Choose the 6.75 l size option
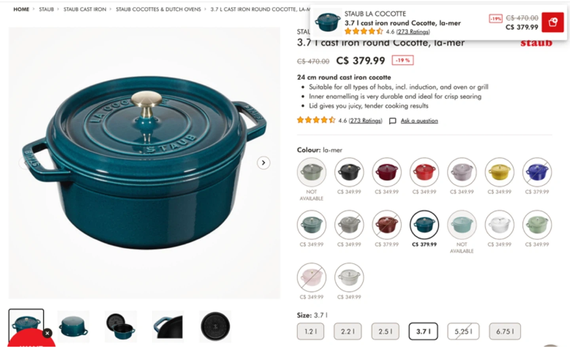Image resolution: width=570 pixels, height=347 pixels. 505,331
